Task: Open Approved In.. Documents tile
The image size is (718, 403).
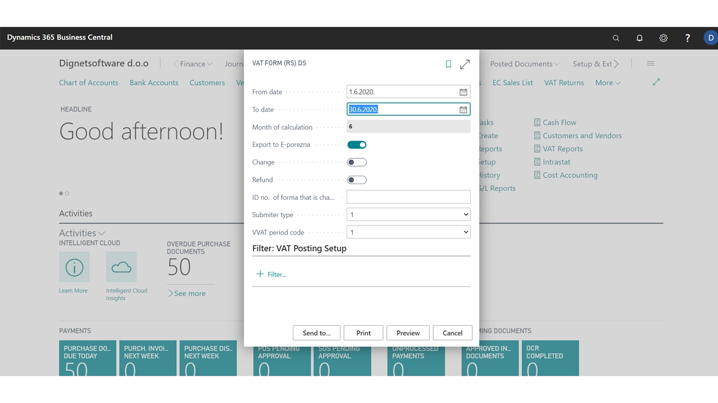Action: pyautogui.click(x=490, y=358)
